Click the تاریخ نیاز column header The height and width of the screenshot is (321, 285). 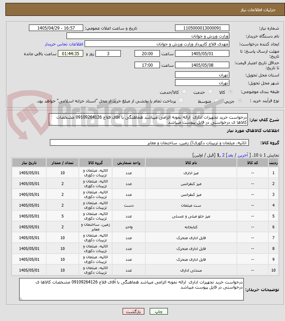[x=29, y=163]
